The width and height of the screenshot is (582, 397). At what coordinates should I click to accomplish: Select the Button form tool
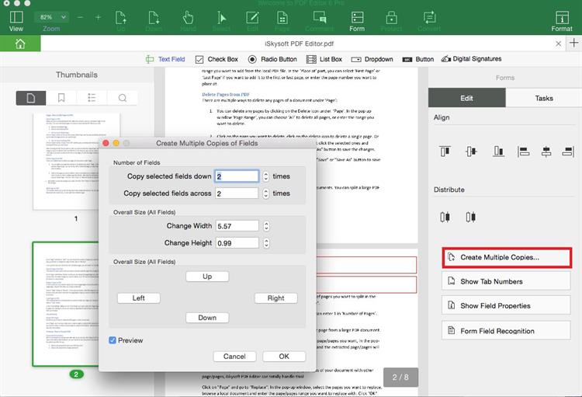(x=418, y=59)
